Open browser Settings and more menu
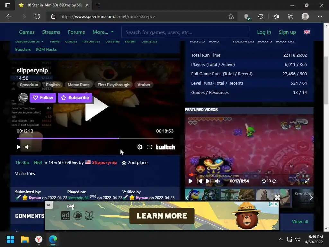 tap(320, 16)
